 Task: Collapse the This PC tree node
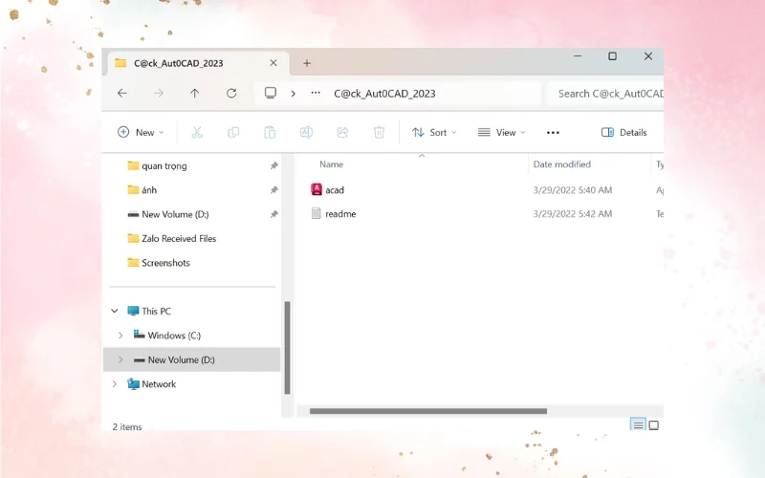pyautogui.click(x=115, y=312)
